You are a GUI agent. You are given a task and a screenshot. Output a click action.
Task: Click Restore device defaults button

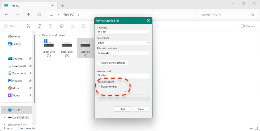pos(112,63)
